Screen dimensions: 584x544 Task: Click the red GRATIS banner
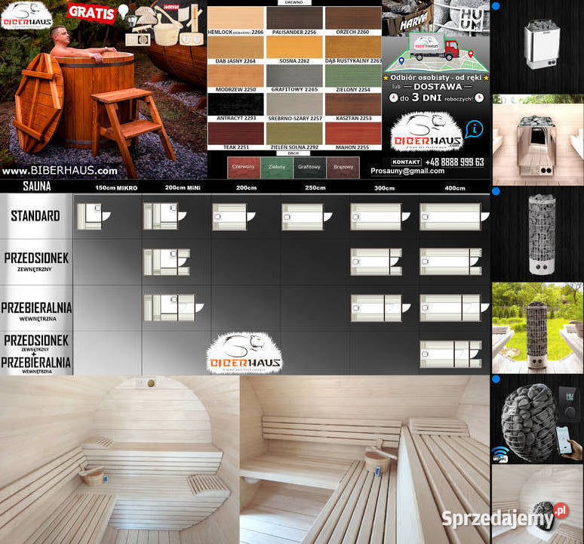[x=91, y=12]
